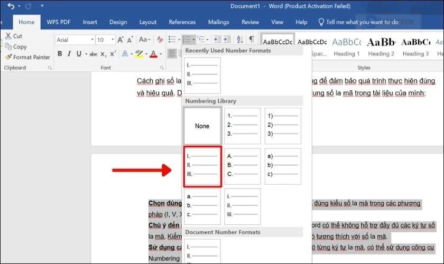444x264 pixels.
Task: Choose the 1. 2. 3. number format
Action: click(243, 126)
